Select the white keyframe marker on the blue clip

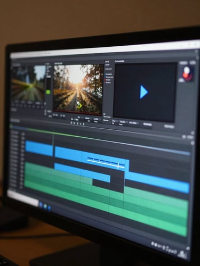[118, 165]
